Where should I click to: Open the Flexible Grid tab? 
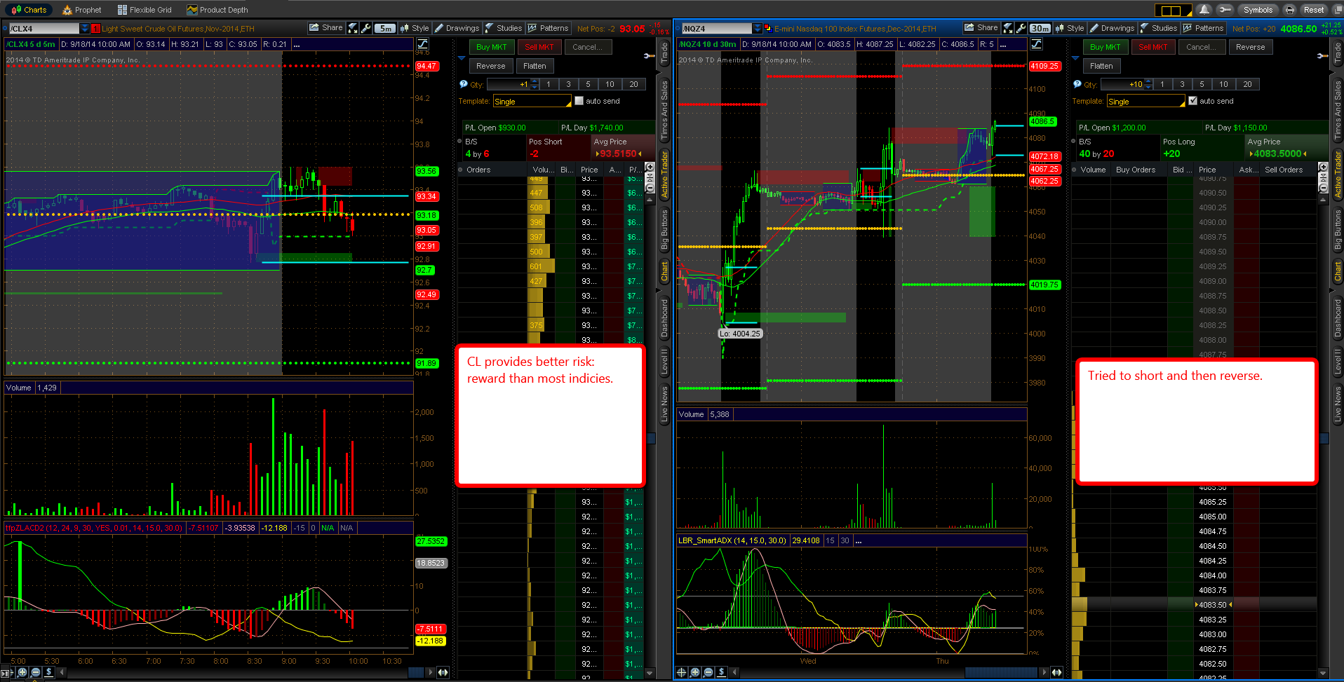145,10
